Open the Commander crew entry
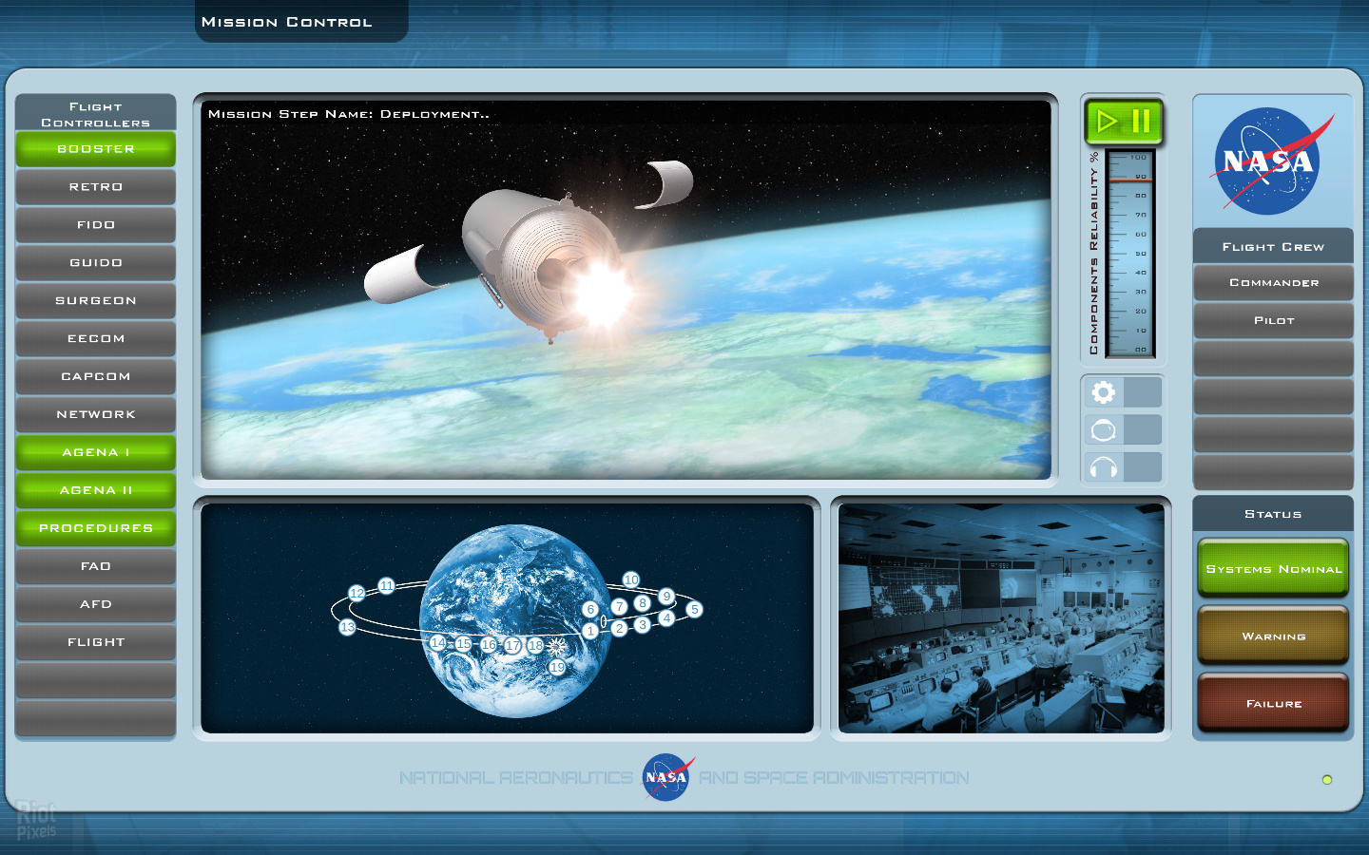This screenshot has width=1369, height=855. tap(1273, 283)
